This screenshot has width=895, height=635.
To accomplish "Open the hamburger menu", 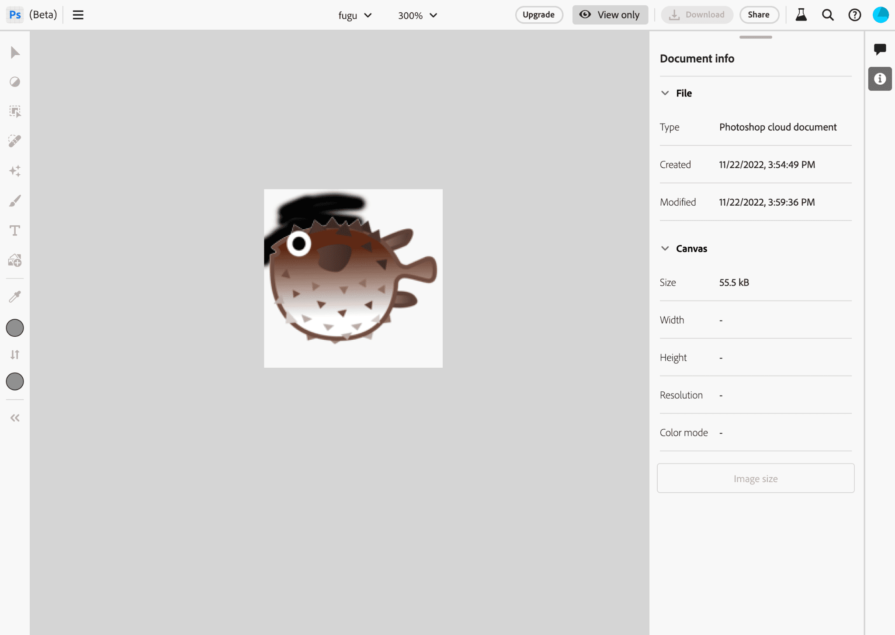I will (78, 14).
